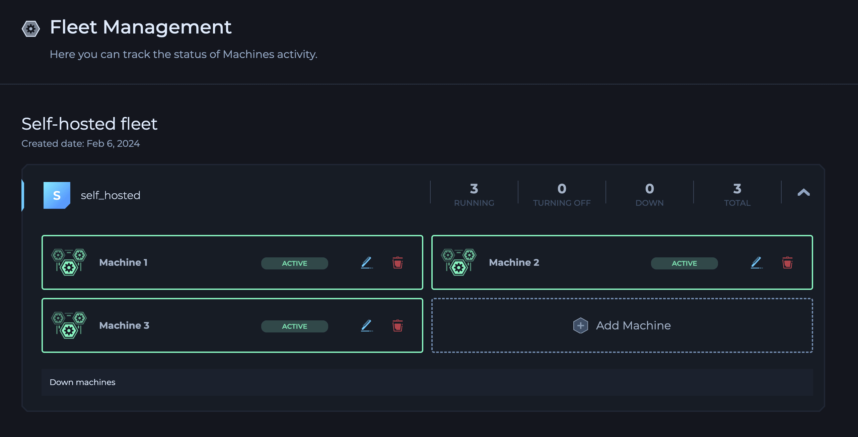Click the Fleet Management hexagon gear icon
The image size is (858, 437).
click(31, 29)
